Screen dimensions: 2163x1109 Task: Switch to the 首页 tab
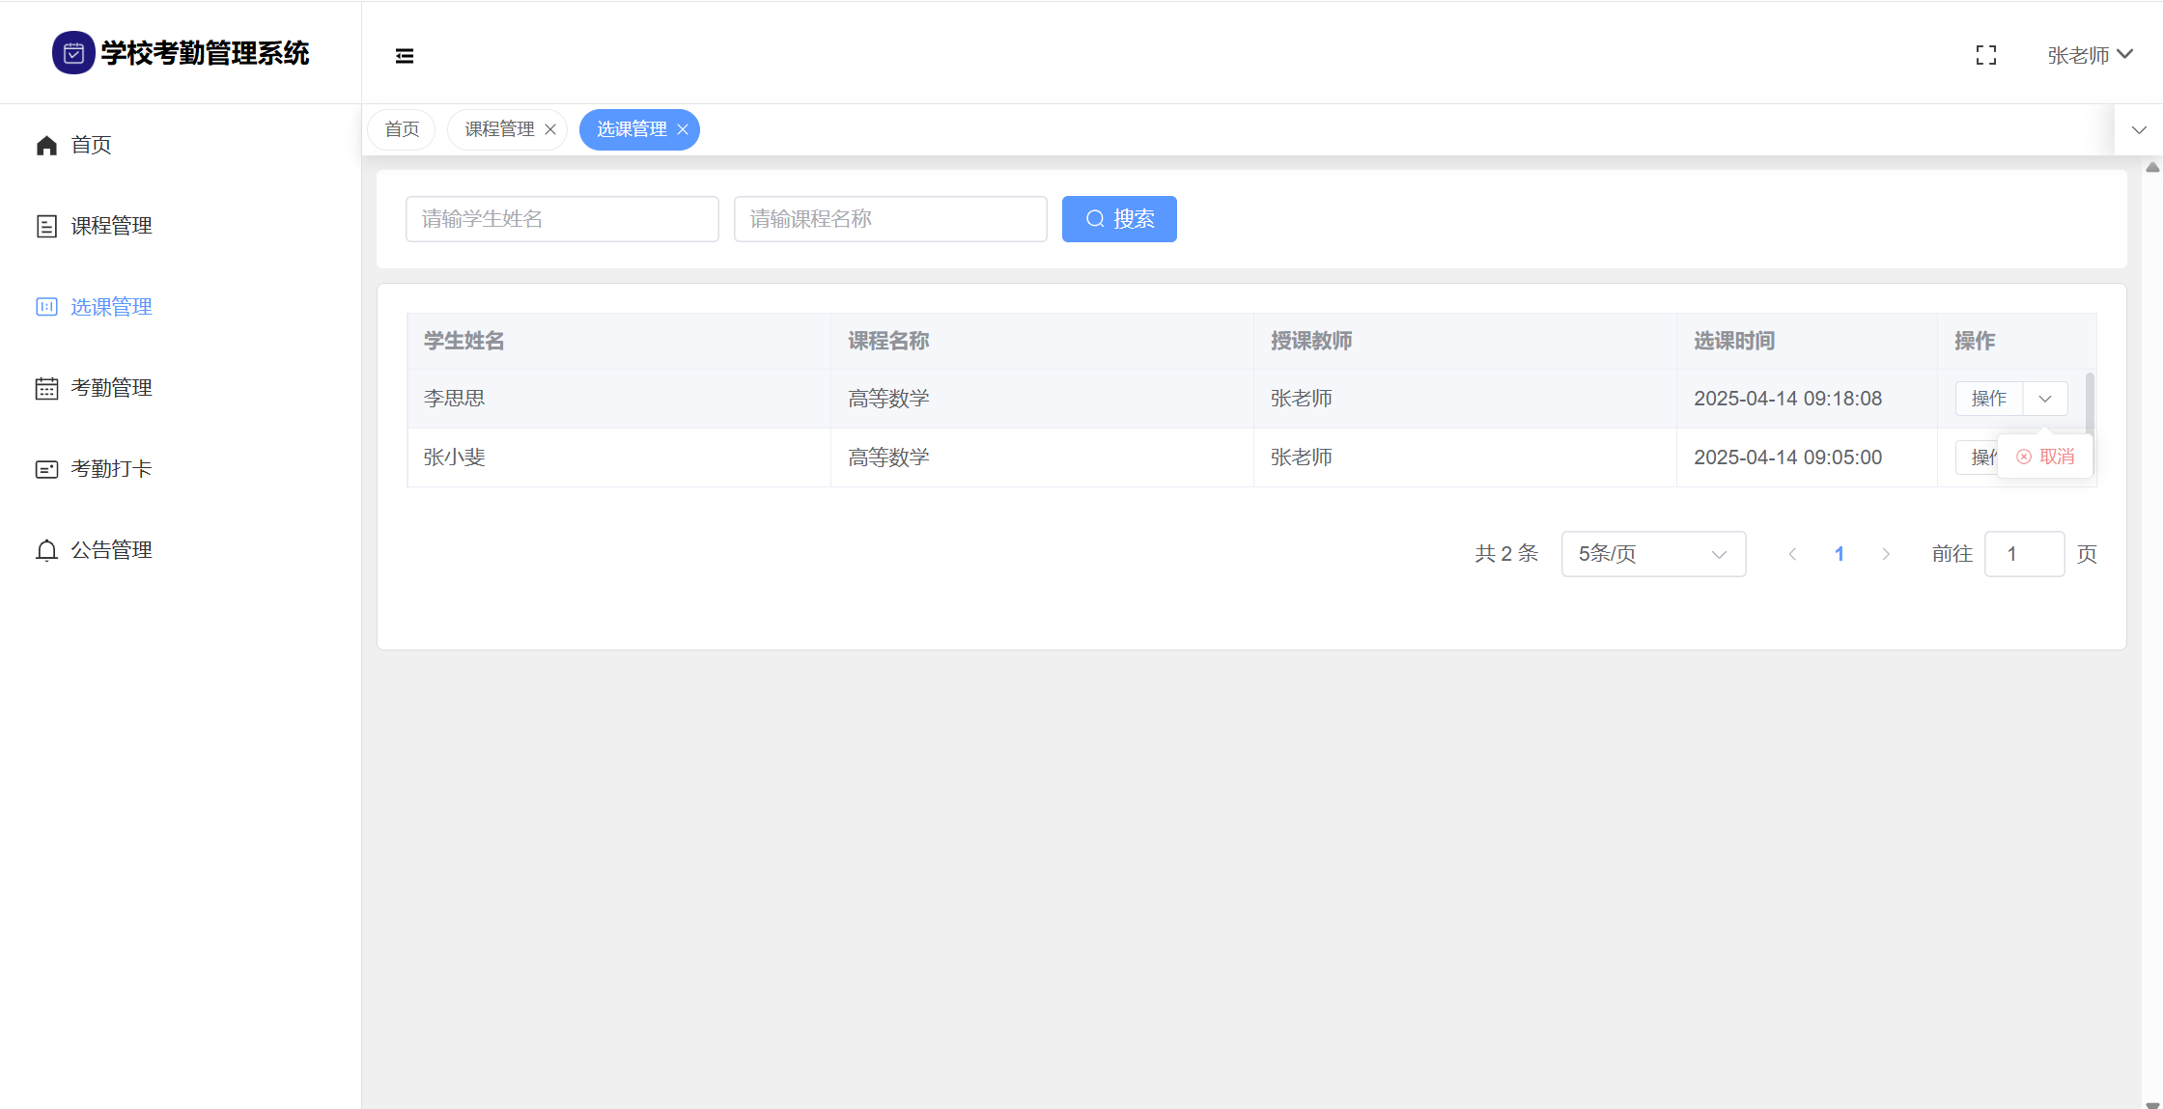pyautogui.click(x=402, y=129)
